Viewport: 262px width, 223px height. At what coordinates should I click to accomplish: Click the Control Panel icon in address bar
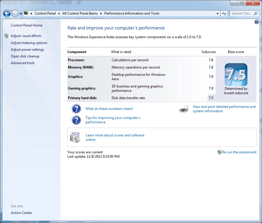(26, 13)
